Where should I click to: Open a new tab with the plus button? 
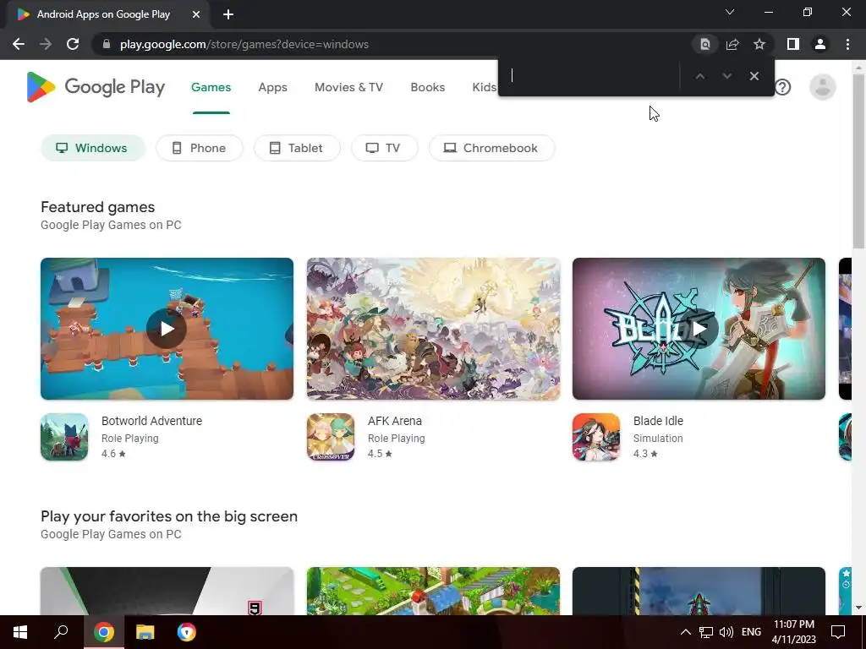(228, 14)
